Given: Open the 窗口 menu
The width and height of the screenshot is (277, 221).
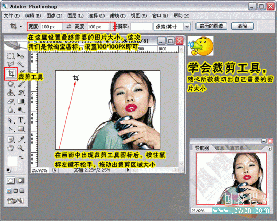Looking at the screenshot, I should point(160,16).
